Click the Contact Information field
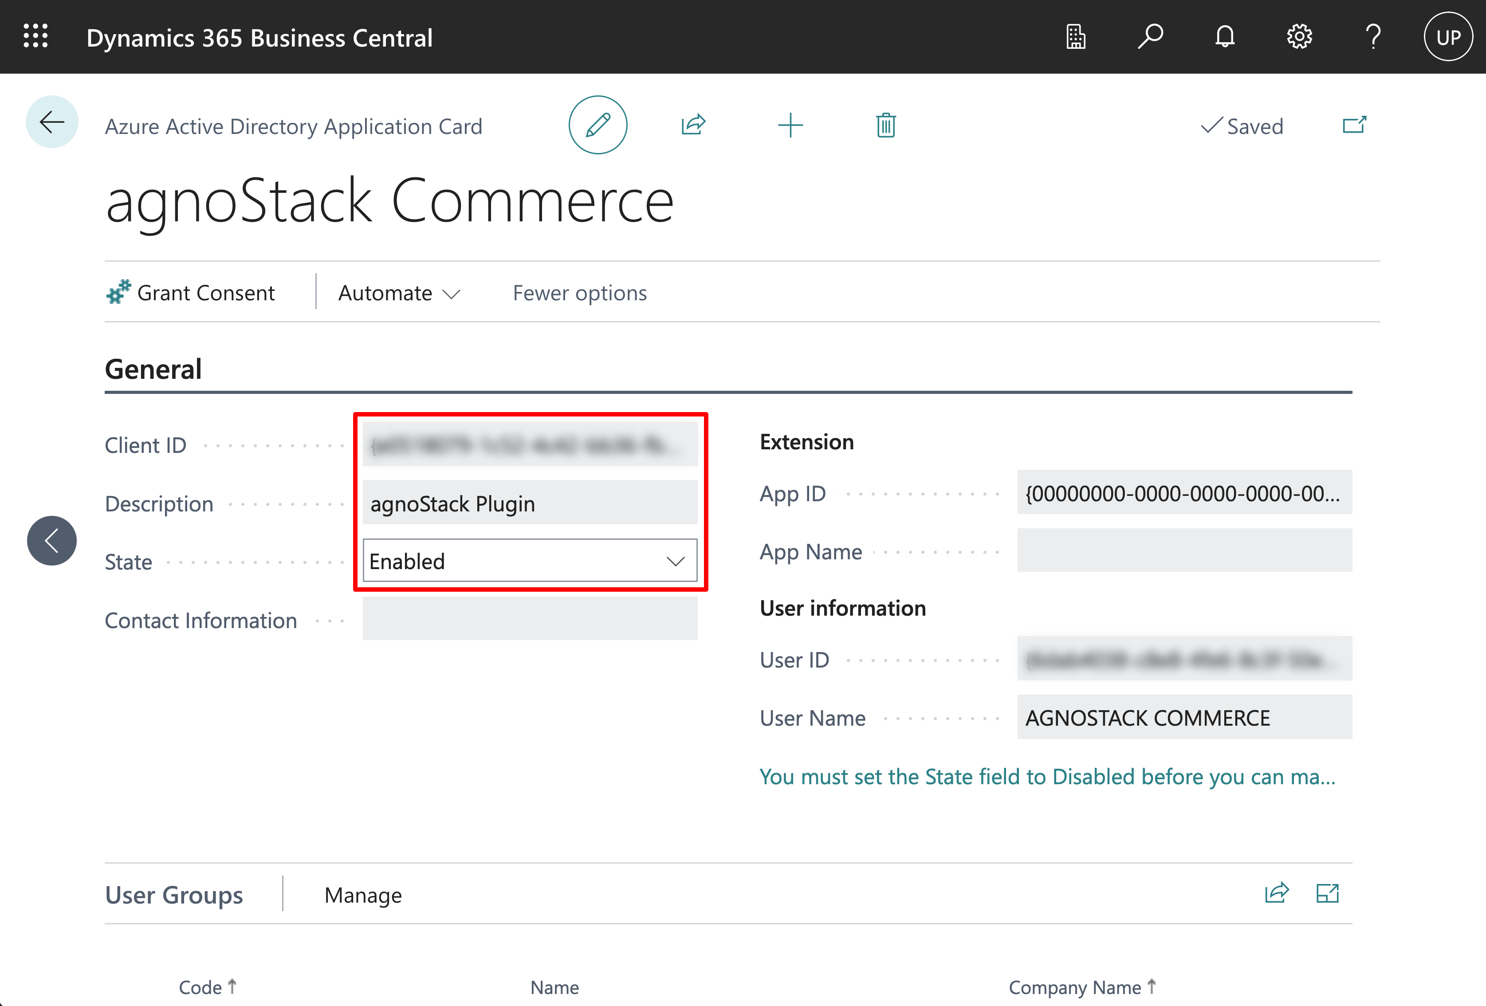Viewport: 1486px width, 1006px height. pos(530,619)
